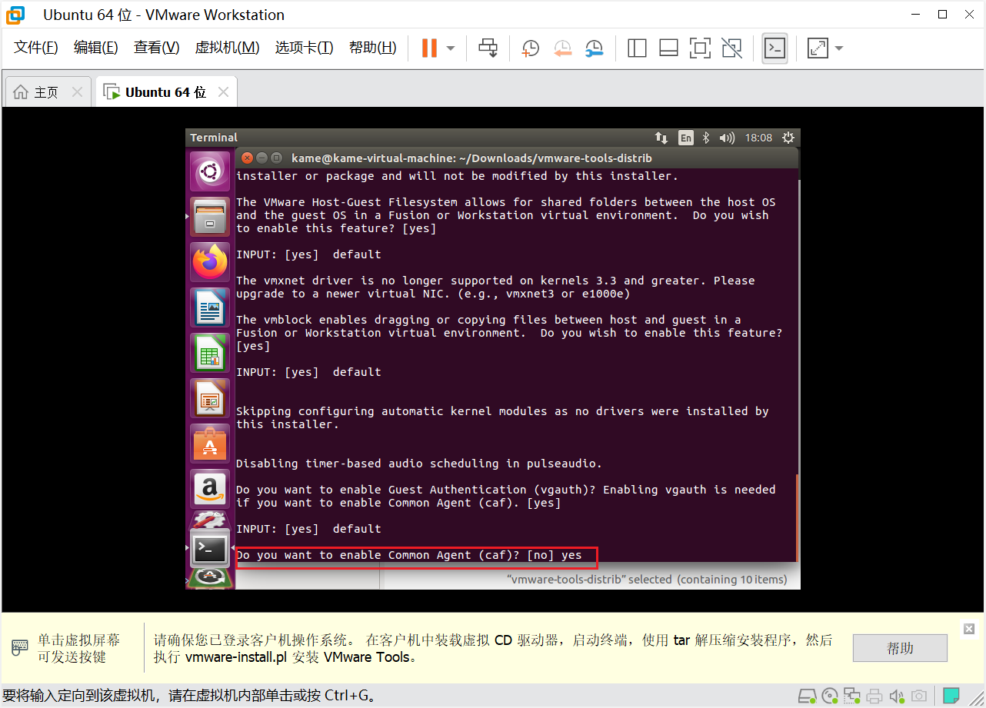The image size is (986, 708).
Task: Toggle the thumbnail bar layout icon
Action: [x=668, y=48]
